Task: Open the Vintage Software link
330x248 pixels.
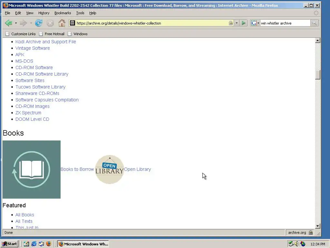Action: (x=33, y=48)
